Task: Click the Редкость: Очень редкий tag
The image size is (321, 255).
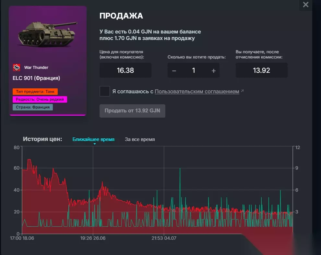Action: [40, 99]
